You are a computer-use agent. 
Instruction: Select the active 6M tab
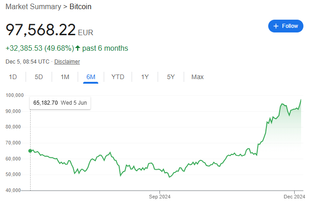(91, 77)
